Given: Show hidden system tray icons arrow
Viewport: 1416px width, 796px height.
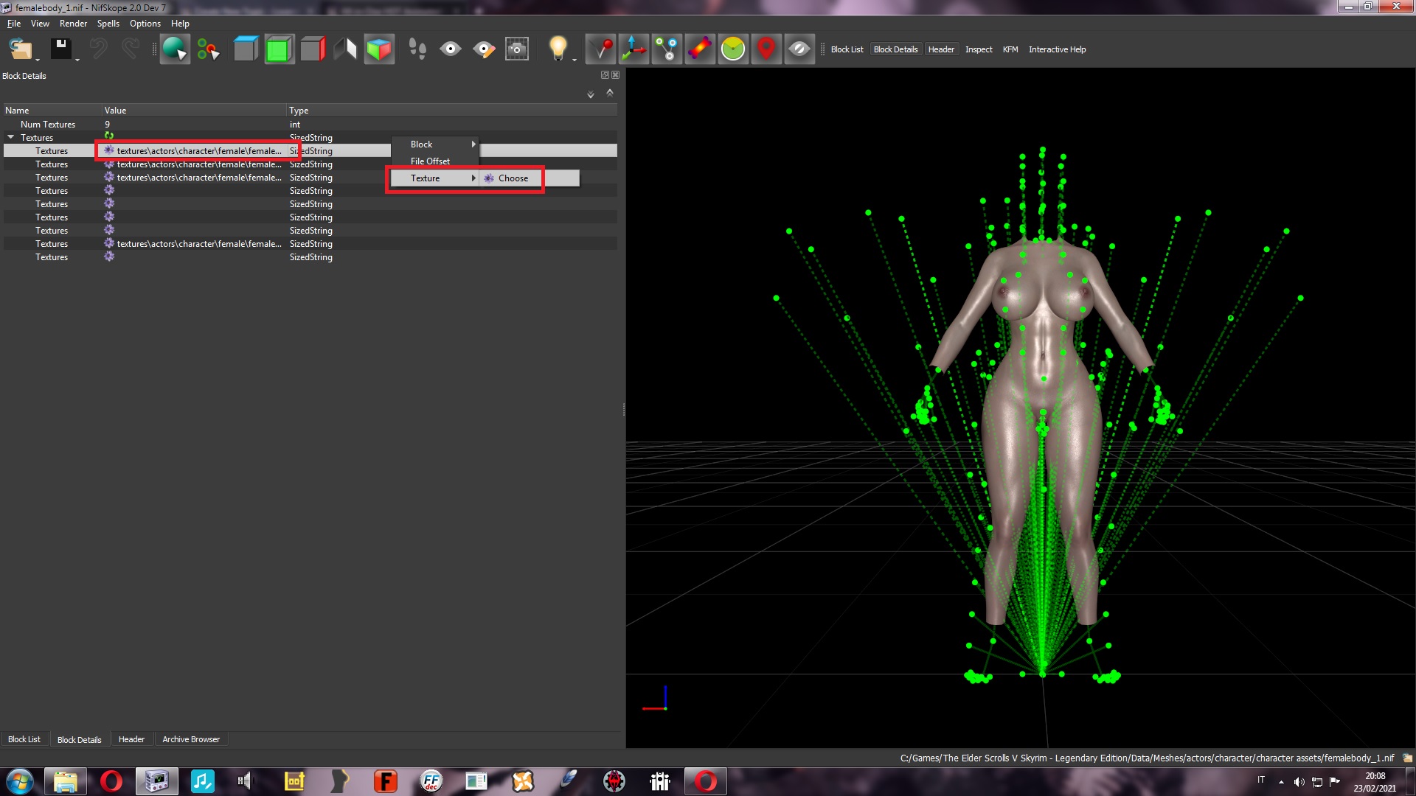Looking at the screenshot, I should 1281,782.
